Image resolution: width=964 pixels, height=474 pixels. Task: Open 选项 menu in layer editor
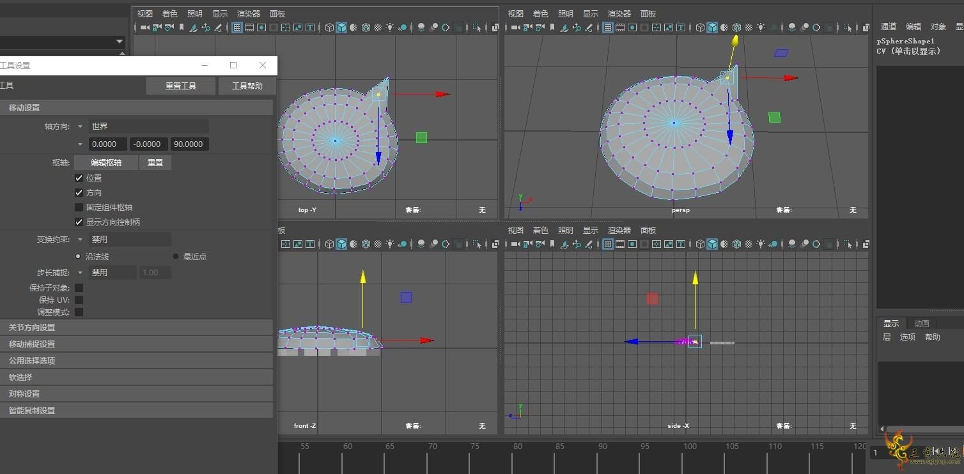(908, 337)
